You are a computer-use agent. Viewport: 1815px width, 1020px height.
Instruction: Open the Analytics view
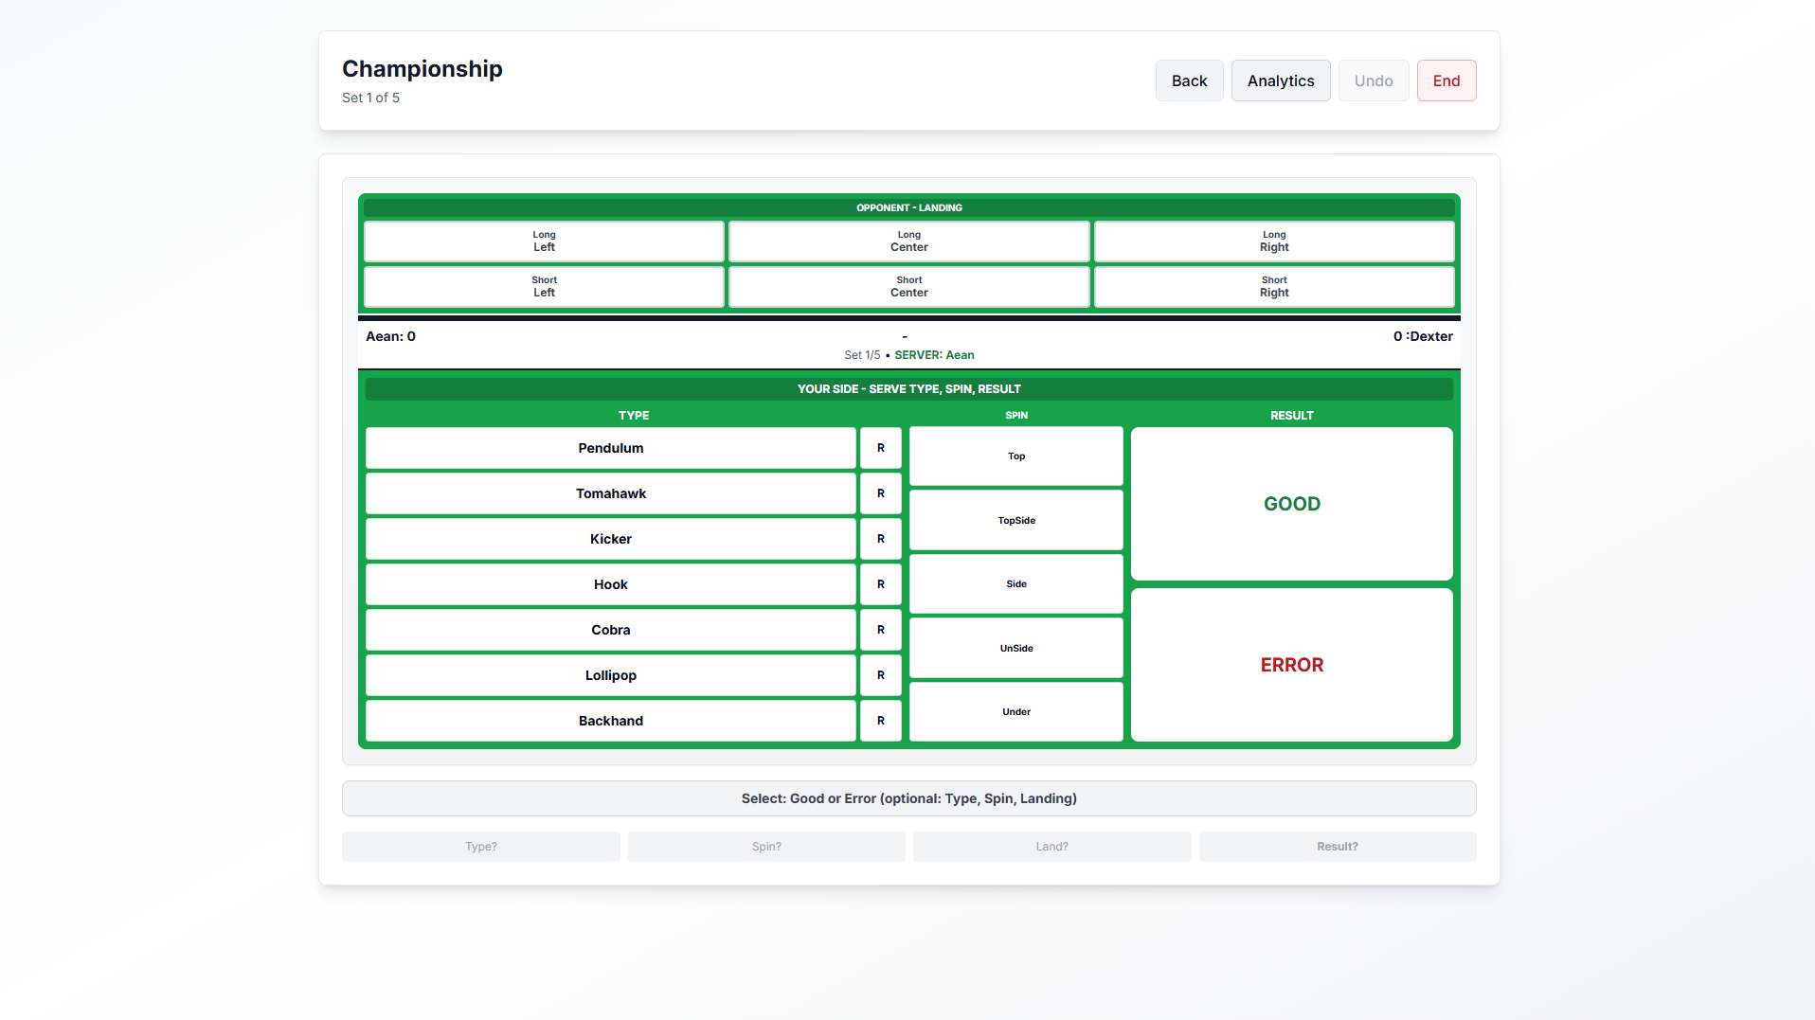(1280, 81)
